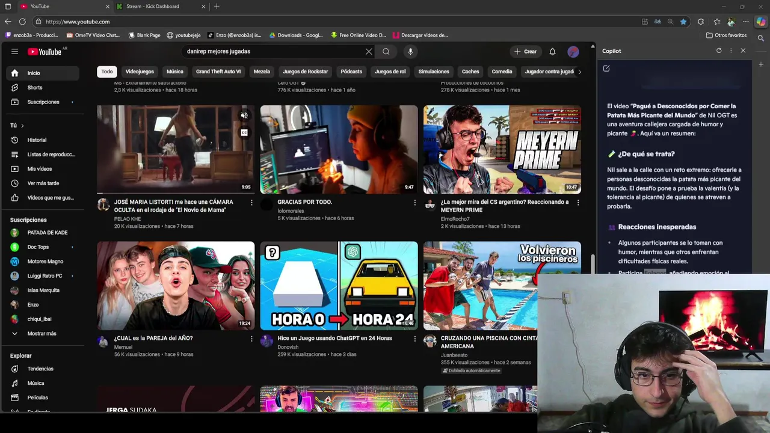Viewport: 770px width, 433px height.
Task: Open the MEYERN PRIME video thumbnail
Action: (502, 150)
